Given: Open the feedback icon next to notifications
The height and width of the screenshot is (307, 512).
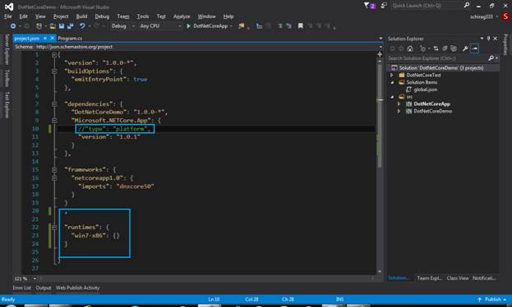Looking at the screenshot, I should tap(384, 6).
